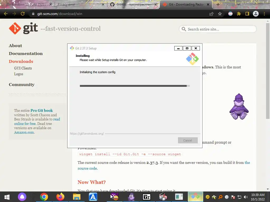Image resolution: width=270 pixels, height=202 pixels.
Task: Reload the page with the refresh icon
Action: 23,14
